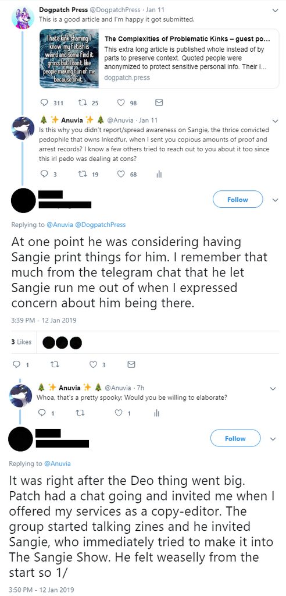The width and height of the screenshot is (286, 596).
Task: Reply to the Dogpatch Press tweet
Action: 44,102
